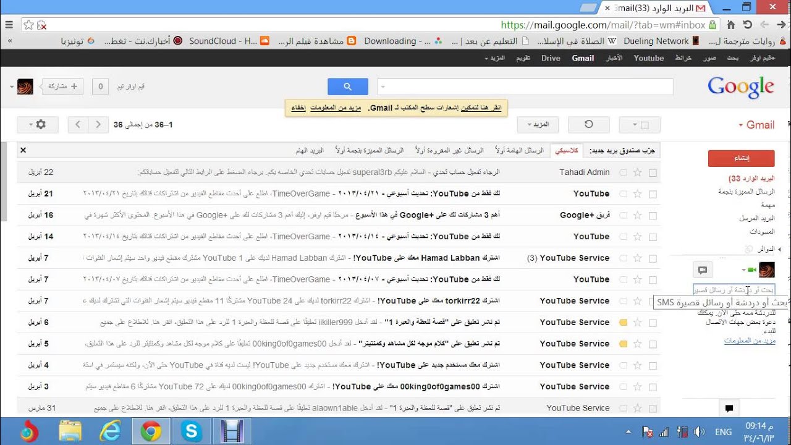Open the settings gear menu
Viewport: 791px width, 445px height.
tap(38, 124)
